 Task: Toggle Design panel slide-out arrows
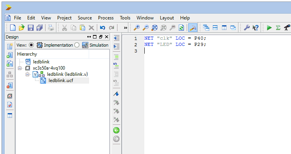(x=89, y=37)
